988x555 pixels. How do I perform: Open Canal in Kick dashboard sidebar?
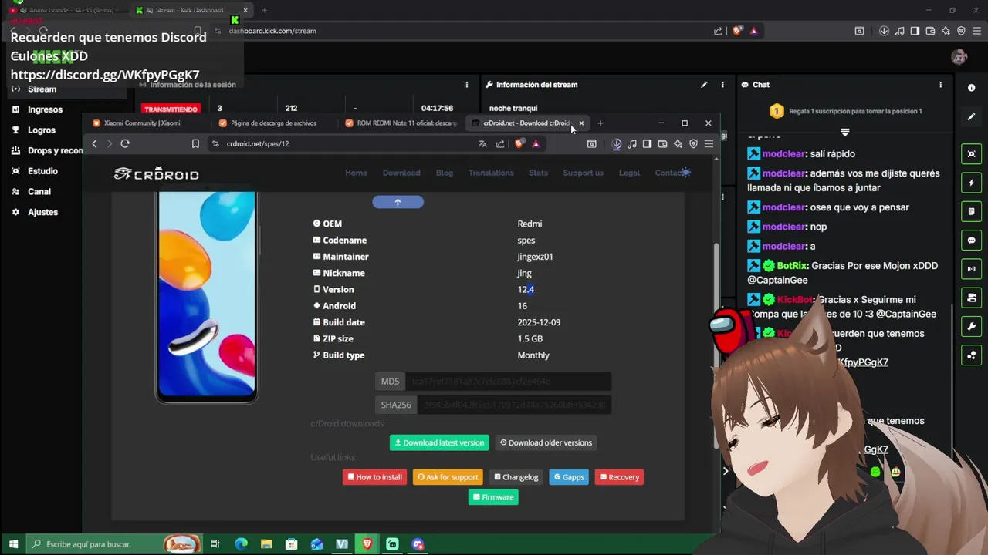point(39,191)
